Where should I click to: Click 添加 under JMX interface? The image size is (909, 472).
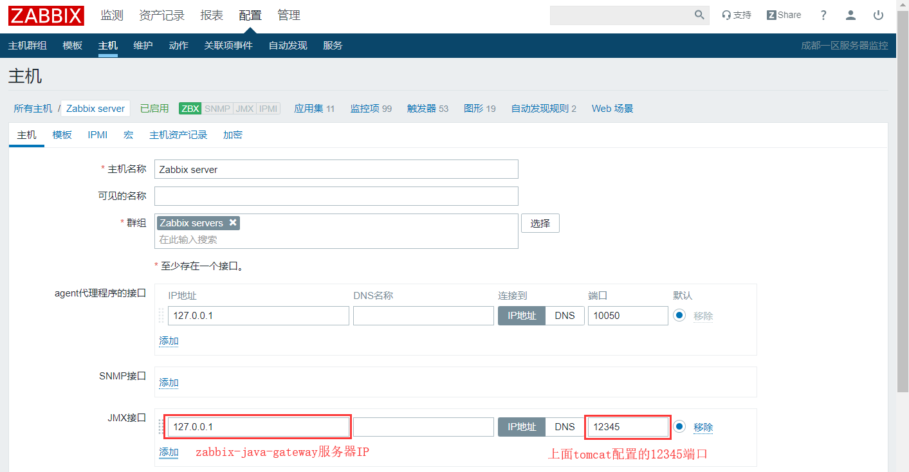coord(169,452)
